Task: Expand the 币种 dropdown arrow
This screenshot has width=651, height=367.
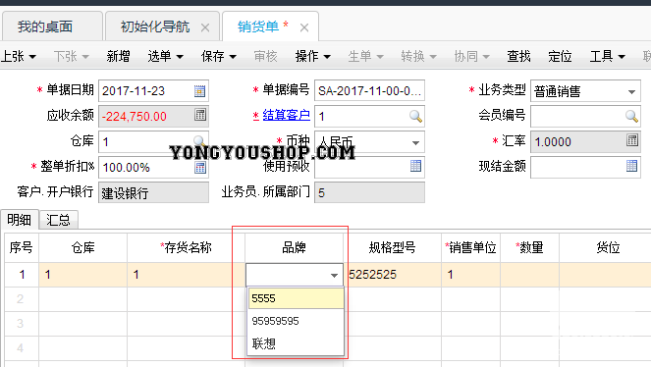Action: coord(415,142)
